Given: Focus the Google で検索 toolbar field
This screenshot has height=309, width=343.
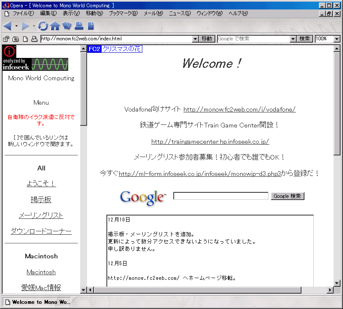Looking at the screenshot, I should [x=254, y=39].
